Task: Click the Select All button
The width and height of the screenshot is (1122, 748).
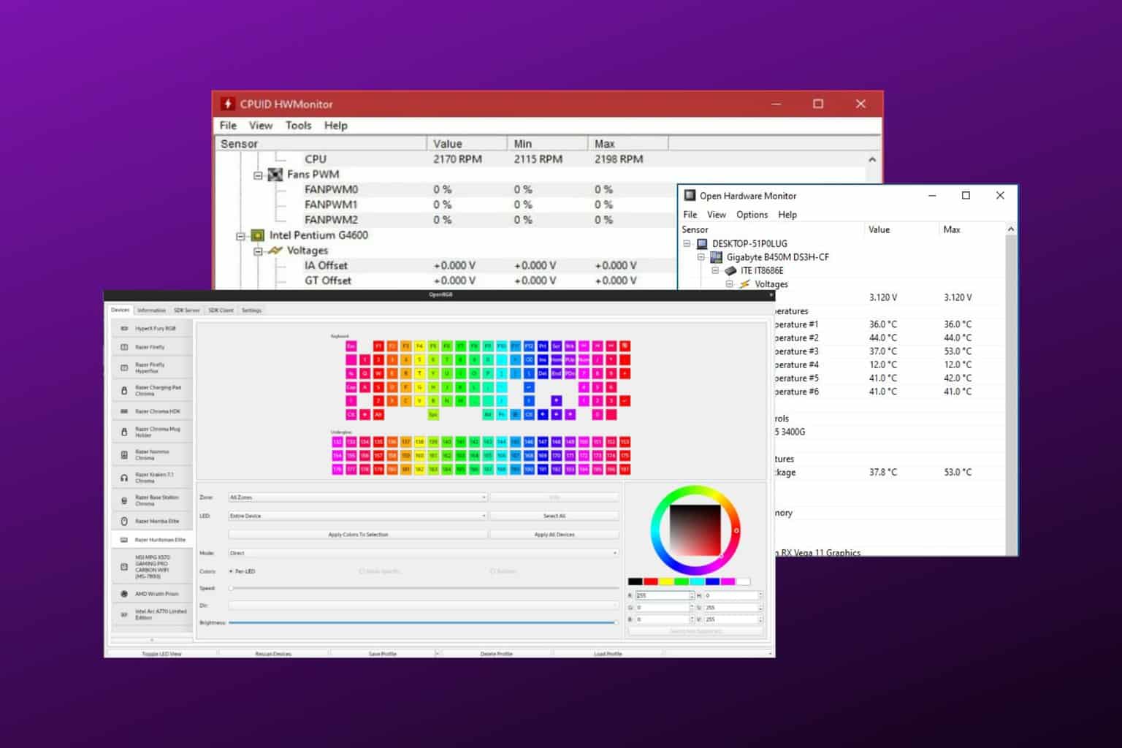Action: pyautogui.click(x=554, y=516)
